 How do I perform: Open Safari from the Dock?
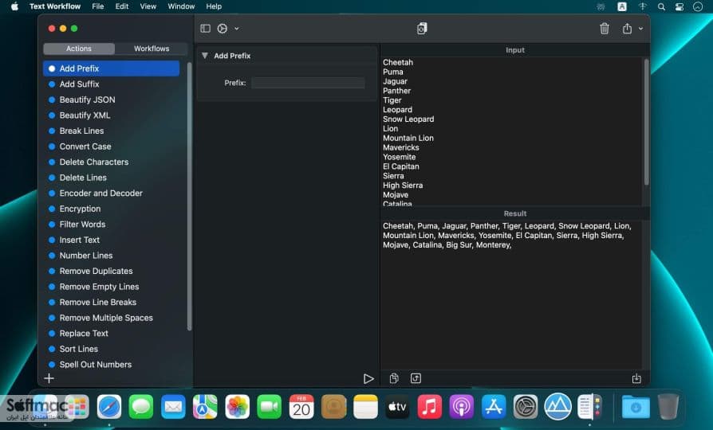(x=109, y=406)
